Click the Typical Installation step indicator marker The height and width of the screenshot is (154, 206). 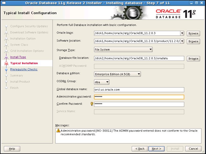(x=6, y=63)
